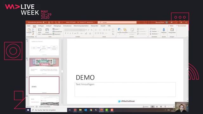Viewport: 203px width, 114px height.
Task: Open the Abschnitt dropdown
Action: coord(57,34)
